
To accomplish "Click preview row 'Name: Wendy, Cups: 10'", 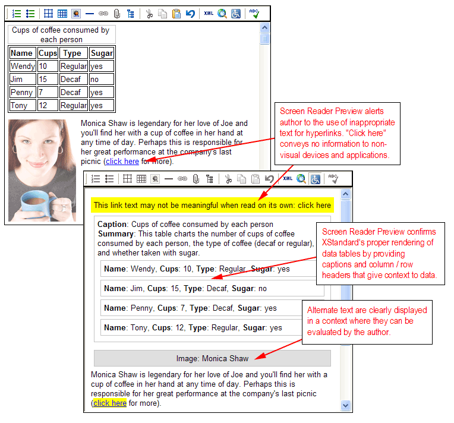I will tap(212, 269).
